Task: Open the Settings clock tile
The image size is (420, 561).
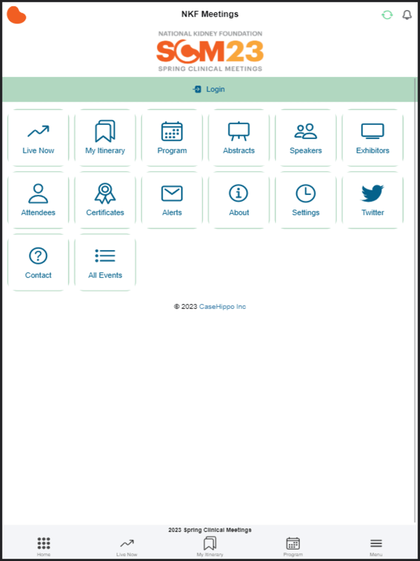Action: click(306, 200)
